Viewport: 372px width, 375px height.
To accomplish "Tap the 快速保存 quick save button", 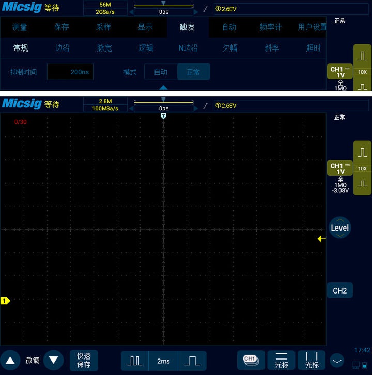I will click(84, 360).
